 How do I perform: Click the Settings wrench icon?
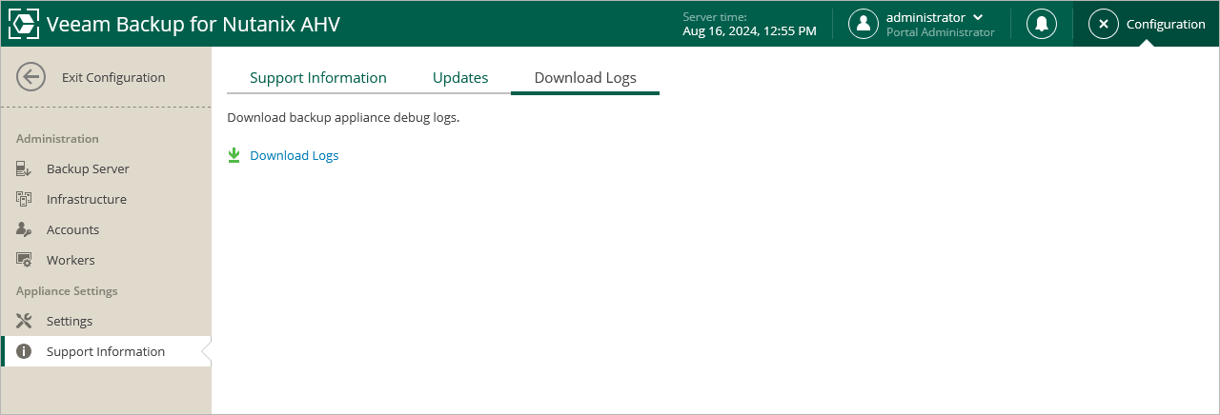[x=25, y=321]
